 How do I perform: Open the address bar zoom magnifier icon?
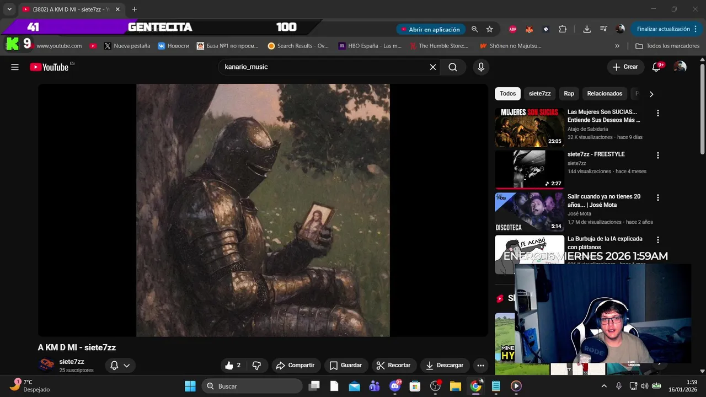(x=474, y=29)
